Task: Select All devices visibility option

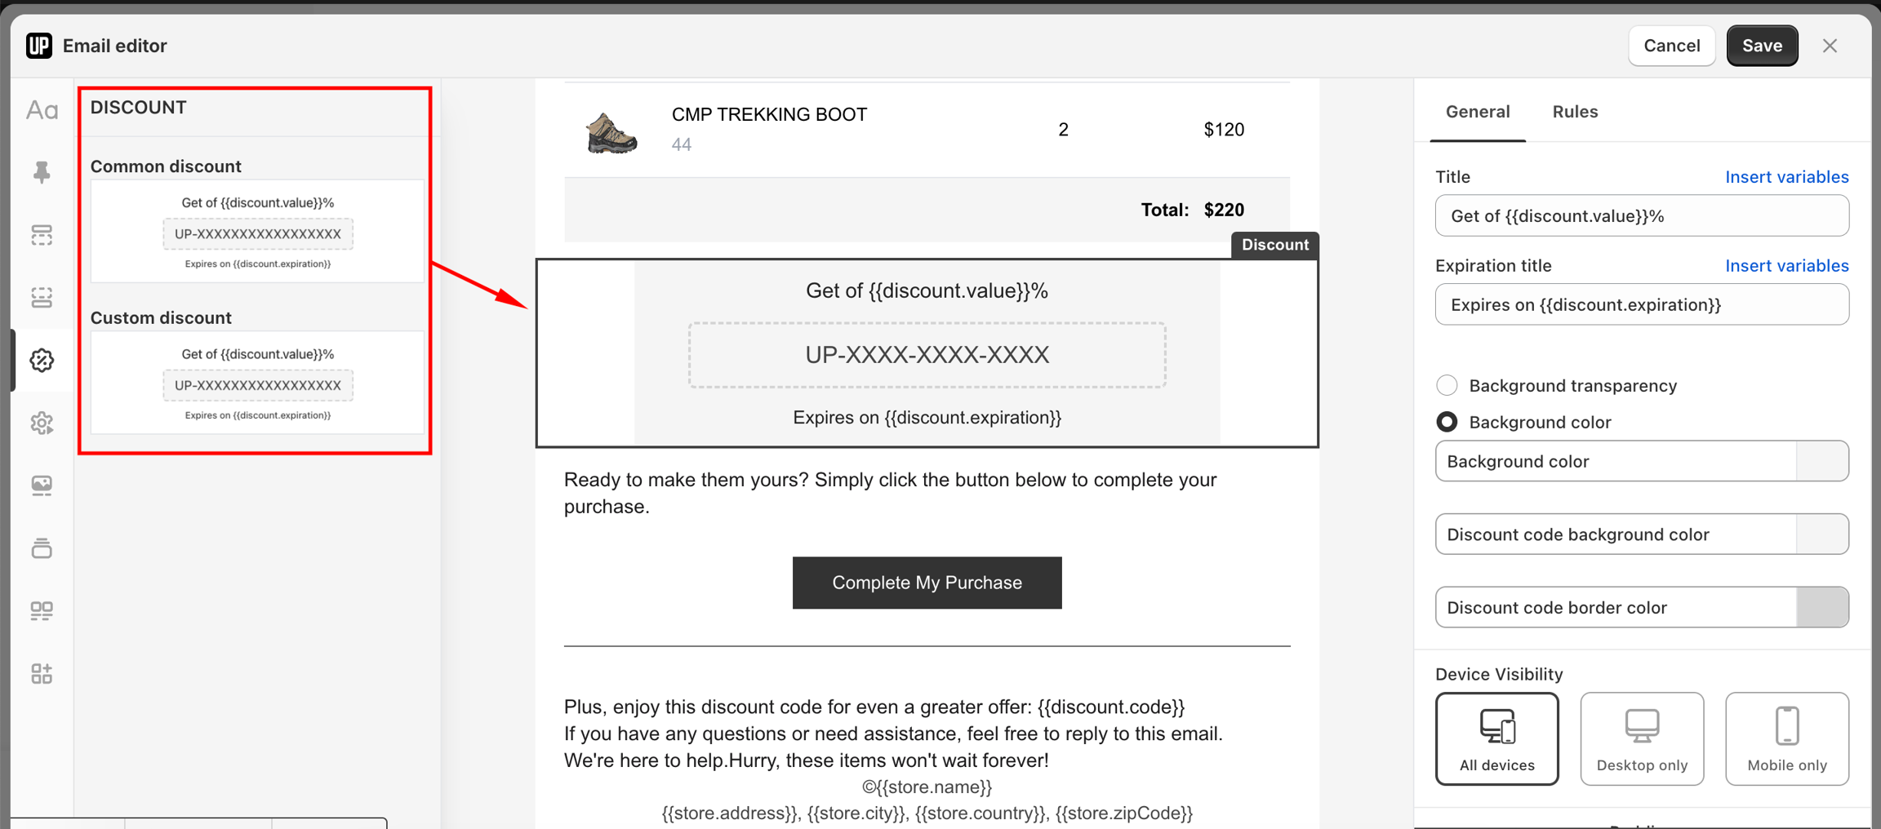Action: 1496,738
